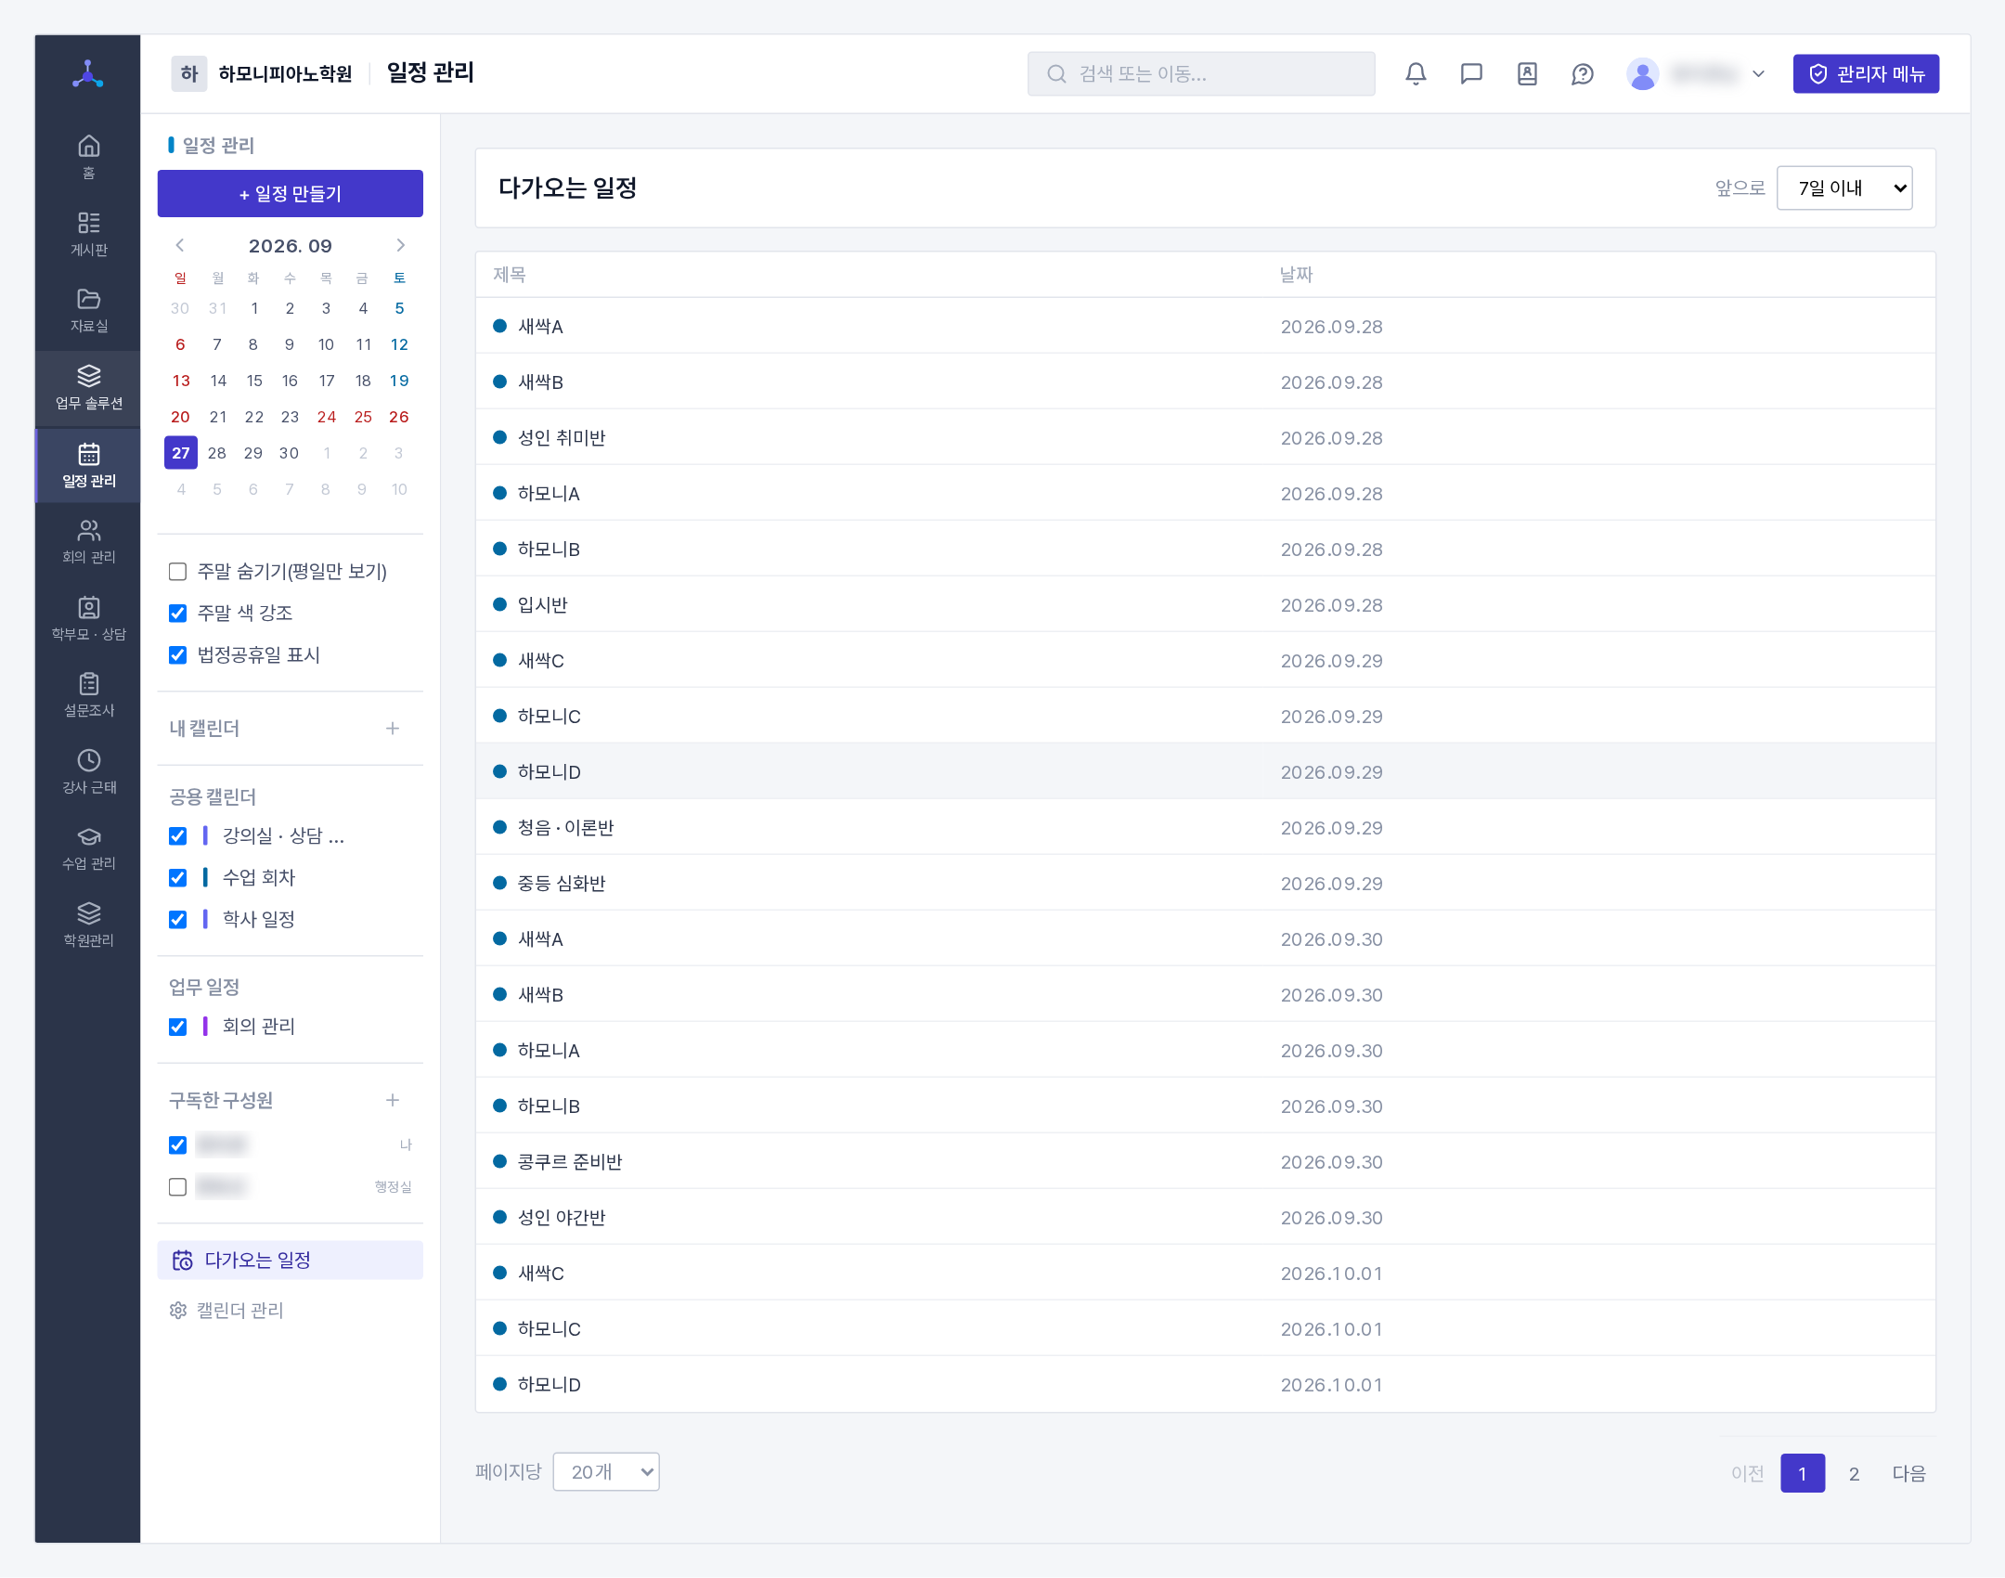
Task: Open 회의 관리 sidebar icon
Action: 88,541
